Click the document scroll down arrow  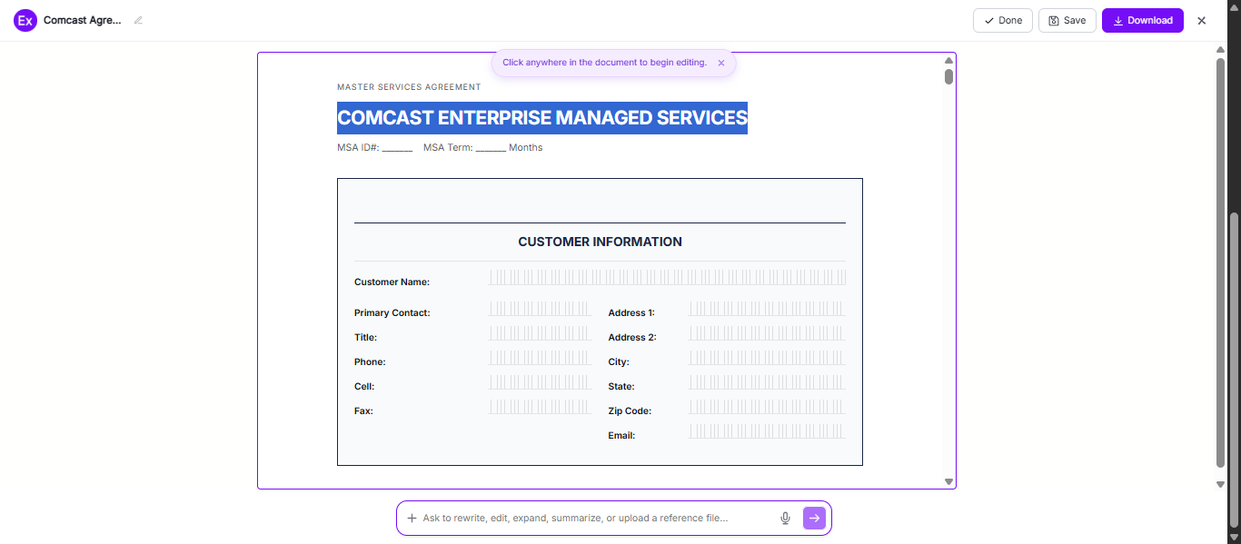click(x=948, y=481)
